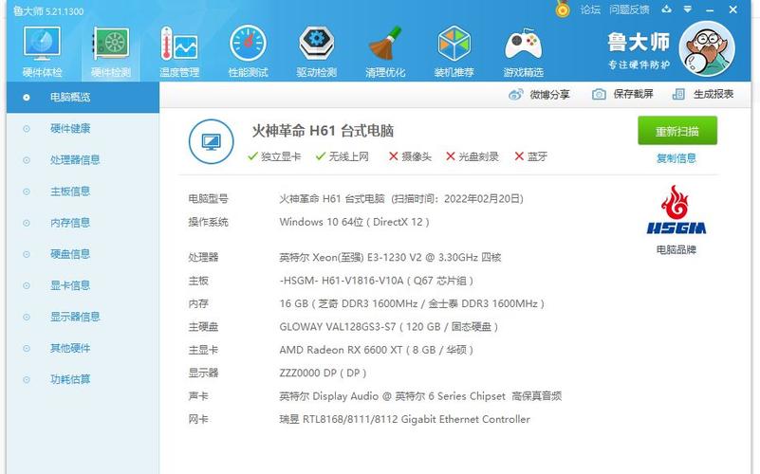Open the 硬件体检 hardware checkup icon
Screen dimensions: 760x474
[x=42, y=44]
